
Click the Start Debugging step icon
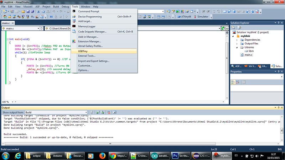point(51,17)
